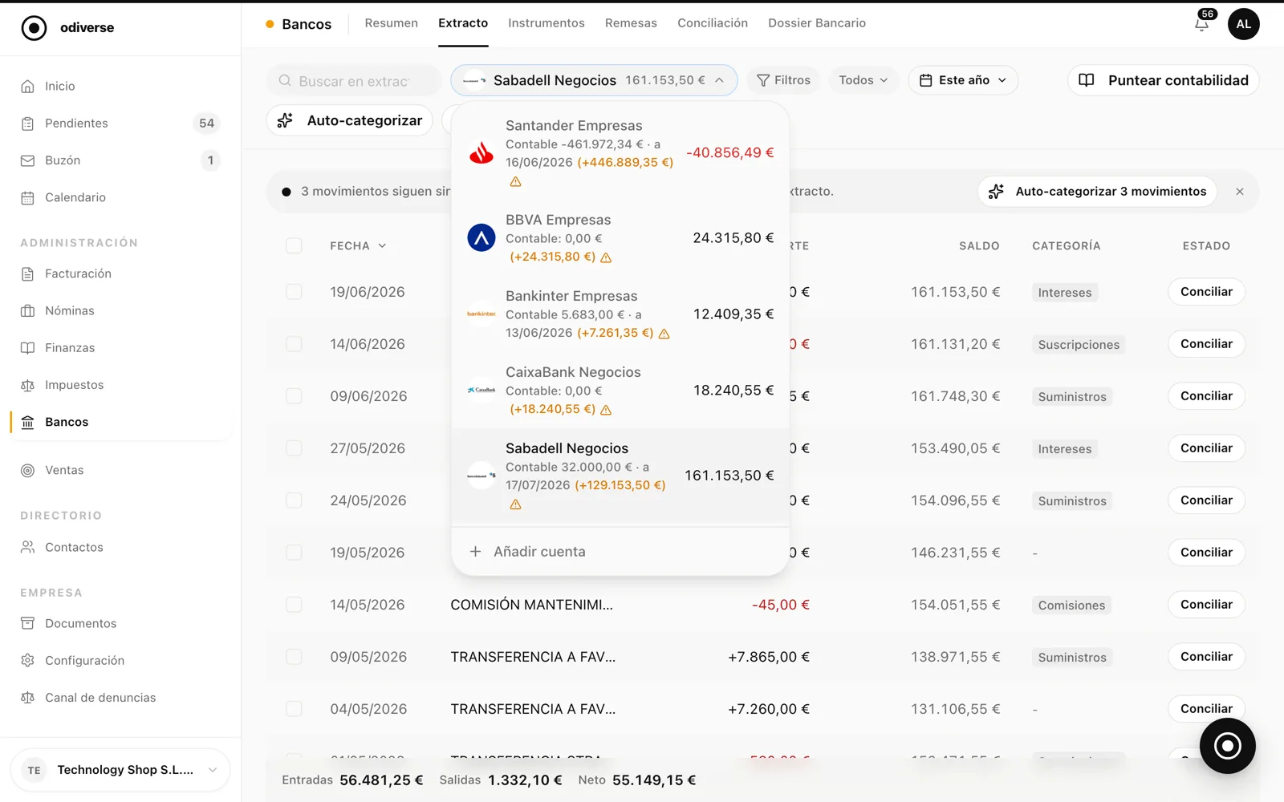This screenshot has height=802, width=1284.
Task: Dismiss the uncategorized movements banner
Action: click(1240, 192)
